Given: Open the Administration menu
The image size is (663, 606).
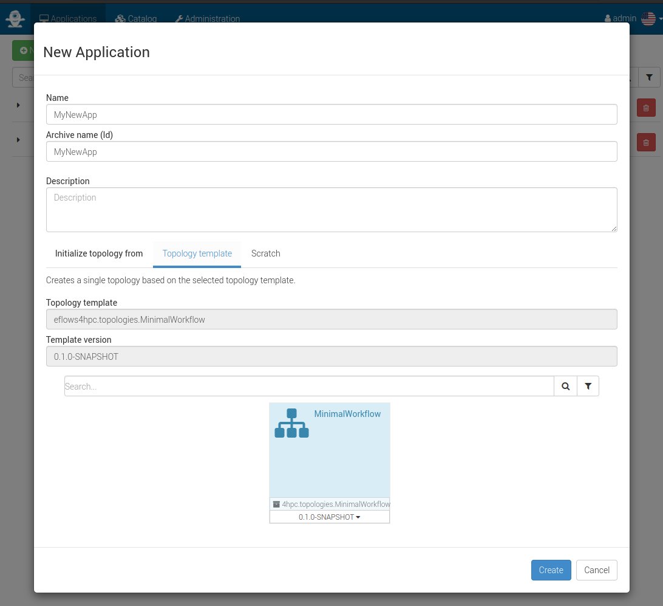Looking at the screenshot, I should [x=208, y=19].
